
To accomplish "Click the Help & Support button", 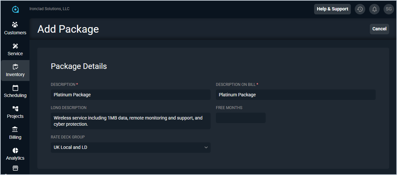I will (x=332, y=9).
